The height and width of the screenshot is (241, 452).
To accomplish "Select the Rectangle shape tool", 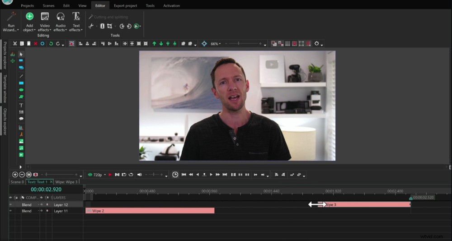I will pyautogui.click(x=21, y=83).
